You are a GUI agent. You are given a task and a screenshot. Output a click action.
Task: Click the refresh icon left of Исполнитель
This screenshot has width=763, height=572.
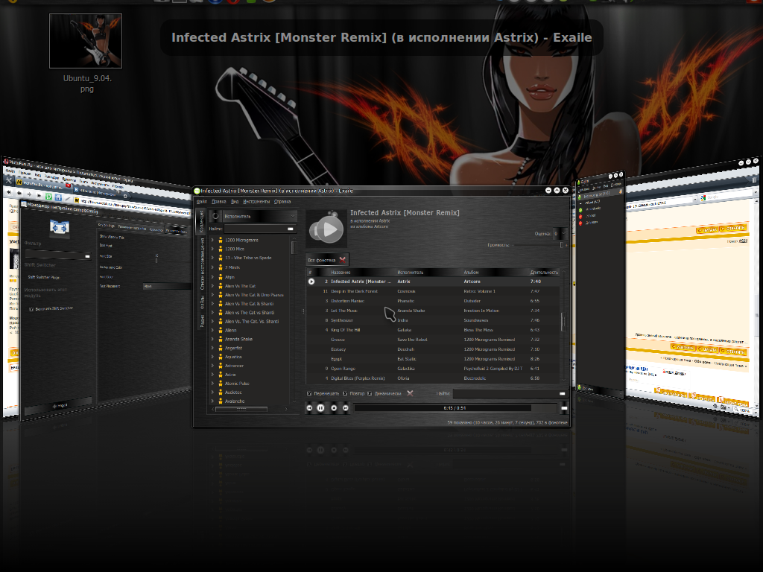click(215, 215)
